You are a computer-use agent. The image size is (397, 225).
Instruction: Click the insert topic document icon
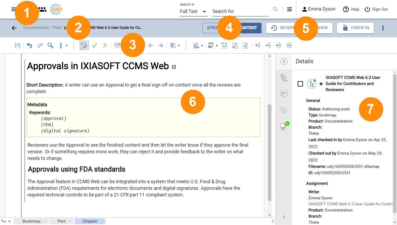coord(224,46)
